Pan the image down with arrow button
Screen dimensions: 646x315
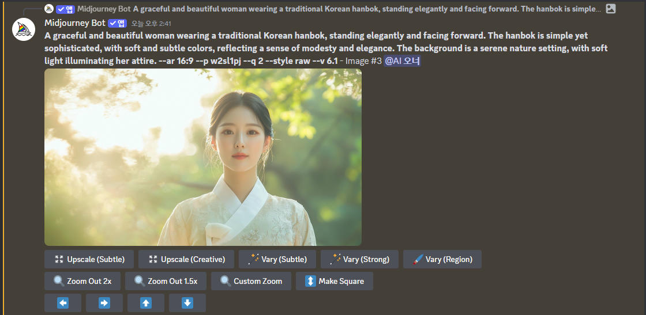tap(187, 303)
